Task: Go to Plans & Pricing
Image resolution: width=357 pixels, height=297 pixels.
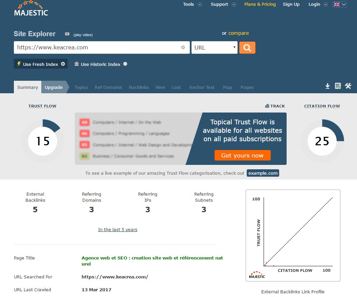Action: pyautogui.click(x=260, y=4)
